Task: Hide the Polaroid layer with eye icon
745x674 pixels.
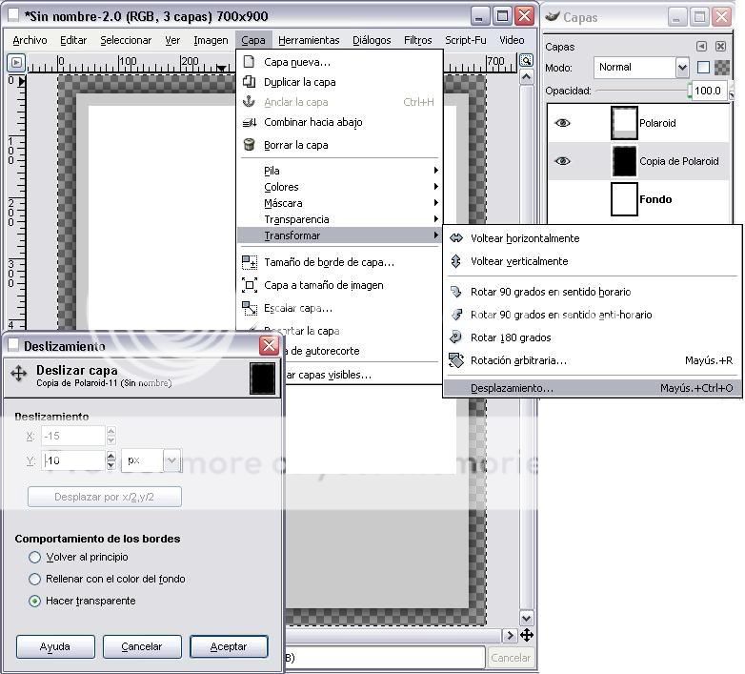Action: 562,123
